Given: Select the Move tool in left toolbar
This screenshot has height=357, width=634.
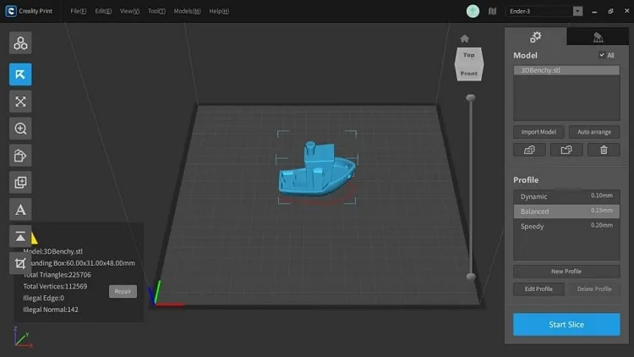Looking at the screenshot, I should tap(20, 74).
